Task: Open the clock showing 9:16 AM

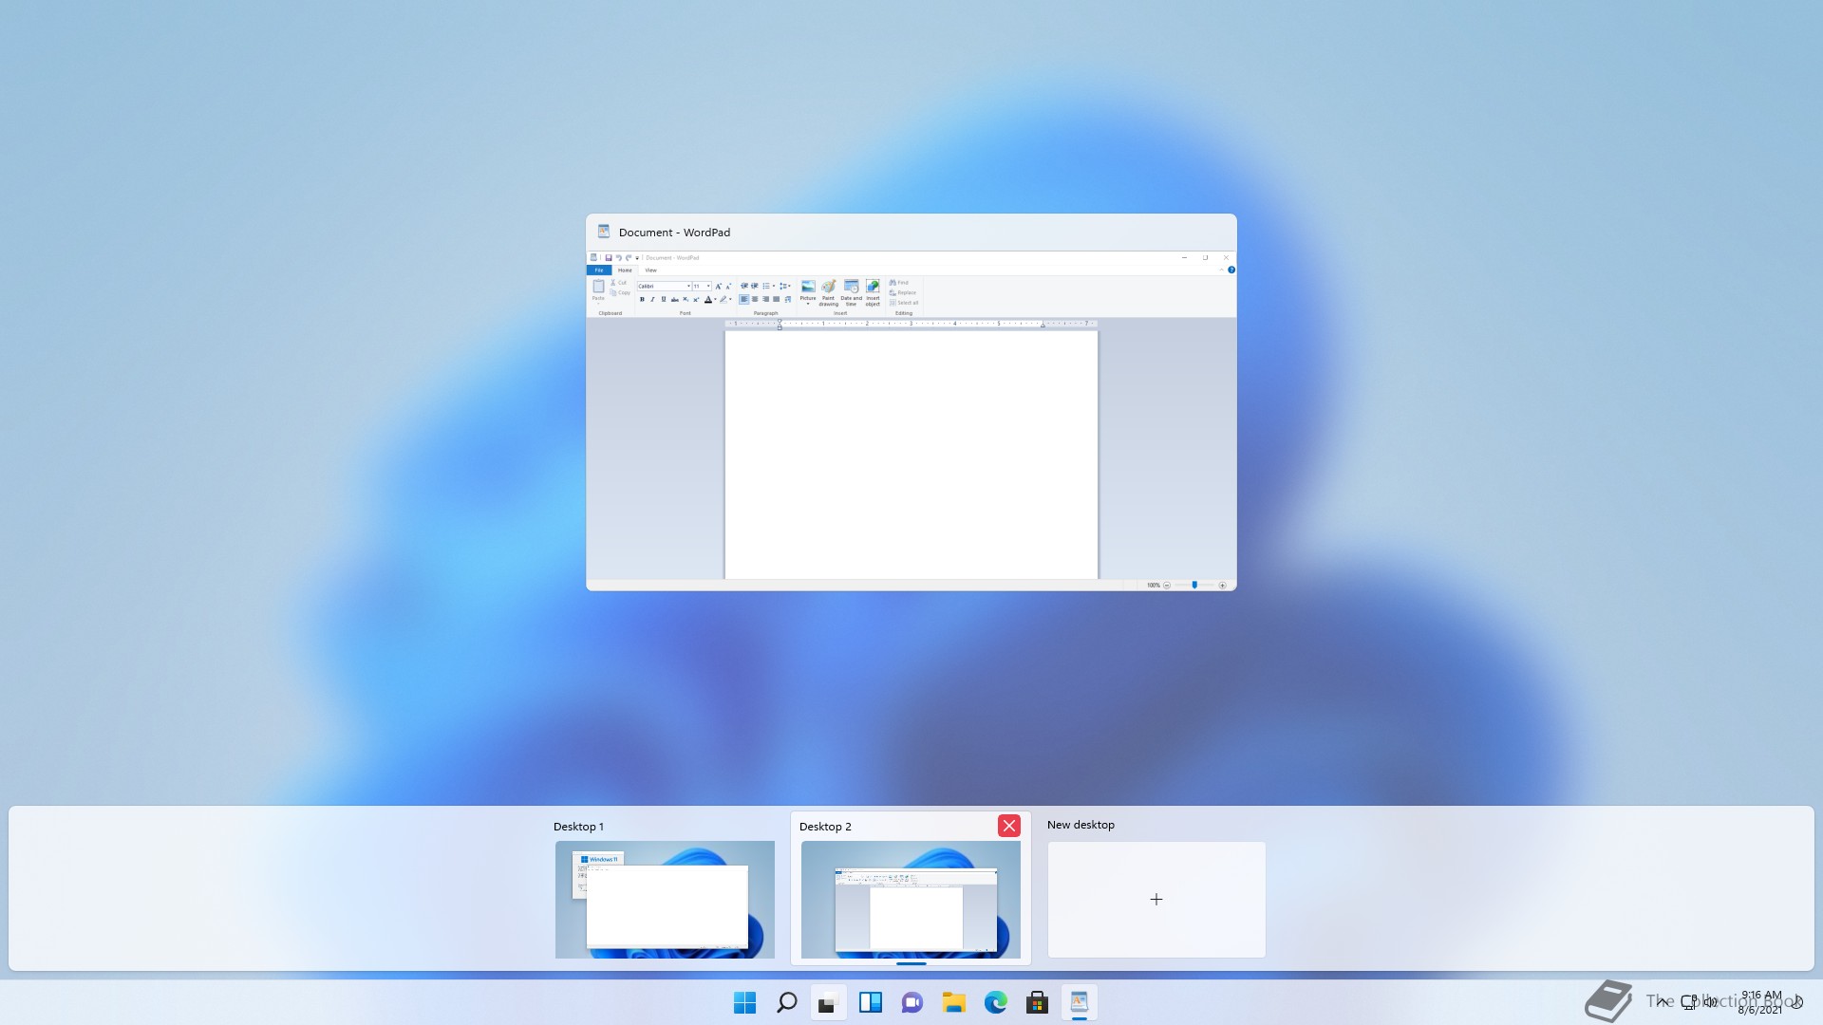Action: pyautogui.click(x=1760, y=1002)
